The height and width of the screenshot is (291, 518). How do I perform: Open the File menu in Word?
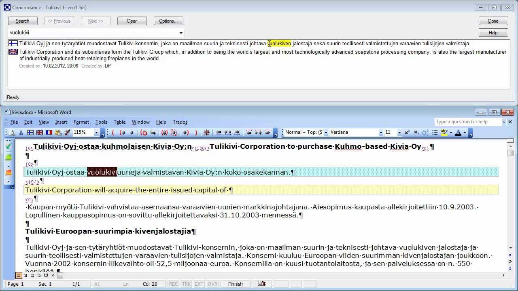(x=14, y=122)
